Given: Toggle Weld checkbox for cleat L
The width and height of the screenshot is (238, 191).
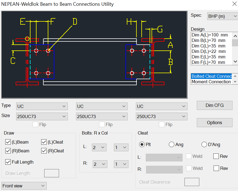Looking at the screenshot, I should point(189,156).
